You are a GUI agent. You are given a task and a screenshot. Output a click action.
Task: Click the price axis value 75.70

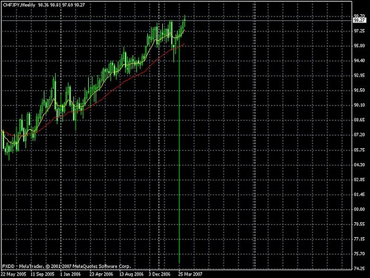(359, 254)
